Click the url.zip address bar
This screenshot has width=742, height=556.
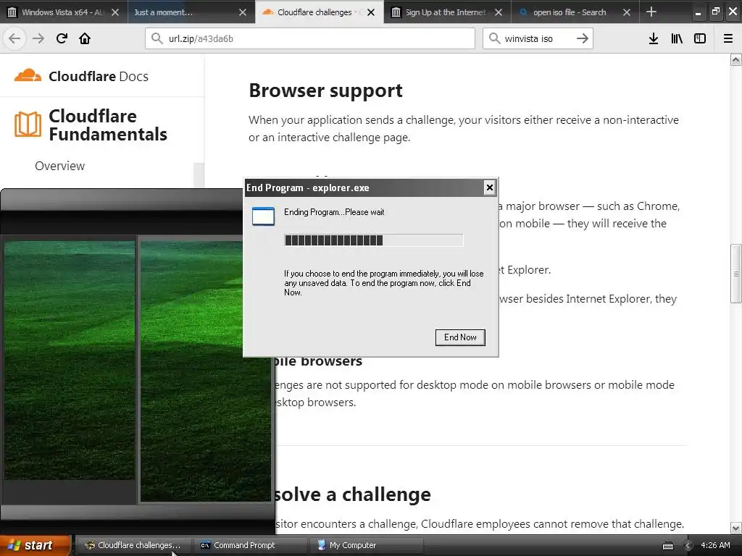[310, 38]
